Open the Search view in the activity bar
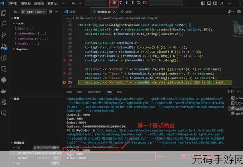 pos(4,24)
